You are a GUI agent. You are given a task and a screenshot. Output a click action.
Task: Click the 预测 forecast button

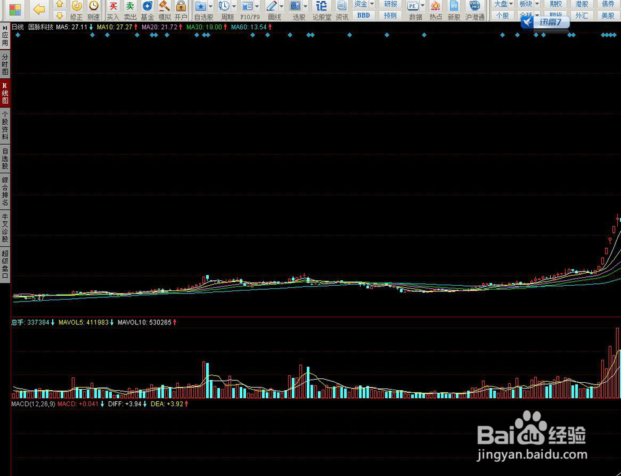[391, 16]
